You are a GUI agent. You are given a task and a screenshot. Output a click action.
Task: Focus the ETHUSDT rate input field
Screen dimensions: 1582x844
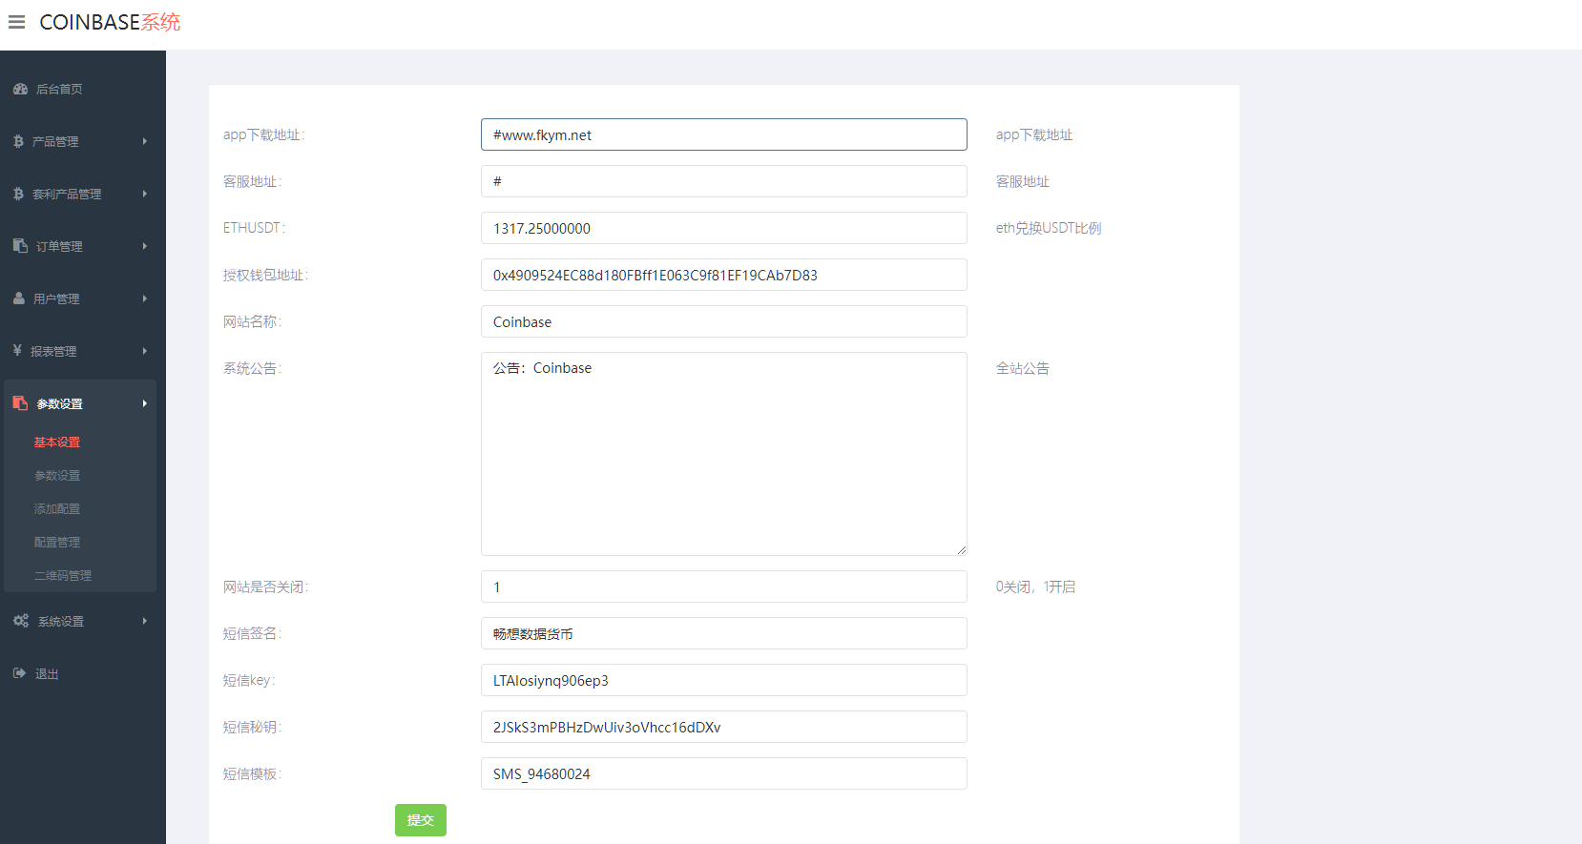coord(724,228)
